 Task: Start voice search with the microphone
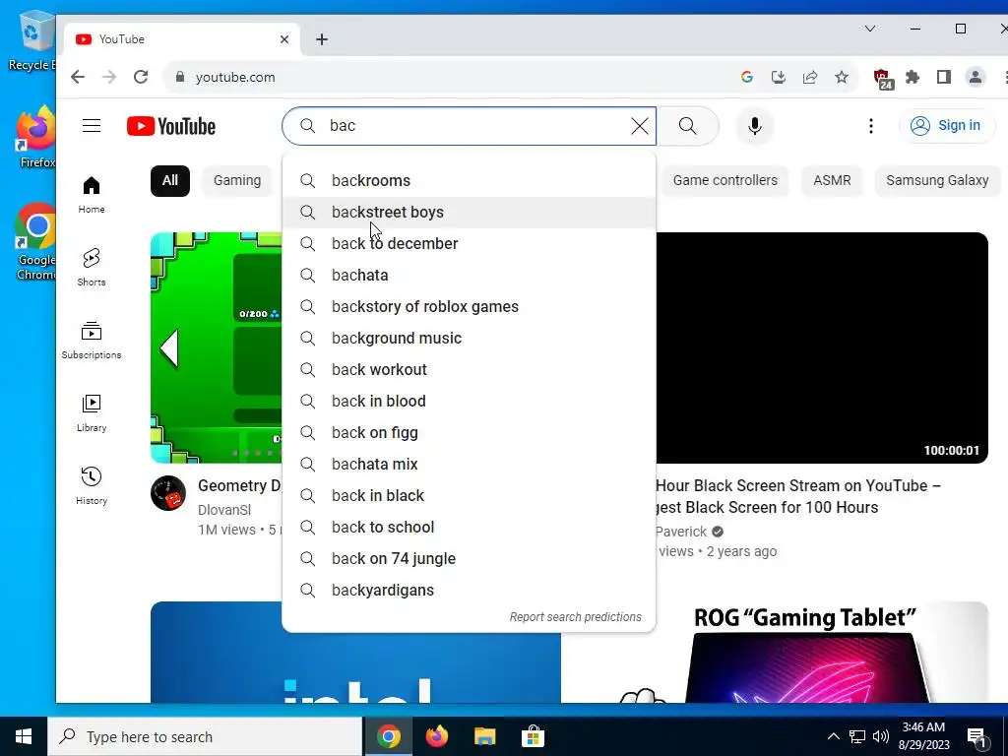755,126
